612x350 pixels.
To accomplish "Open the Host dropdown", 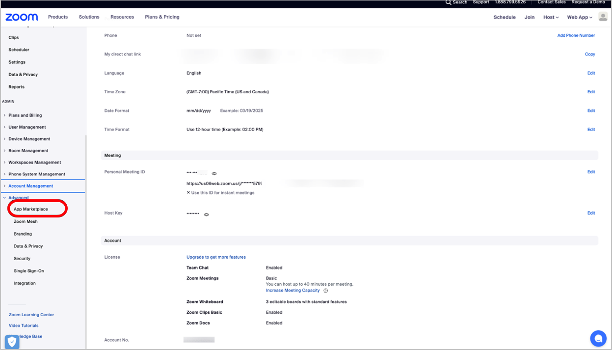I will point(551,17).
